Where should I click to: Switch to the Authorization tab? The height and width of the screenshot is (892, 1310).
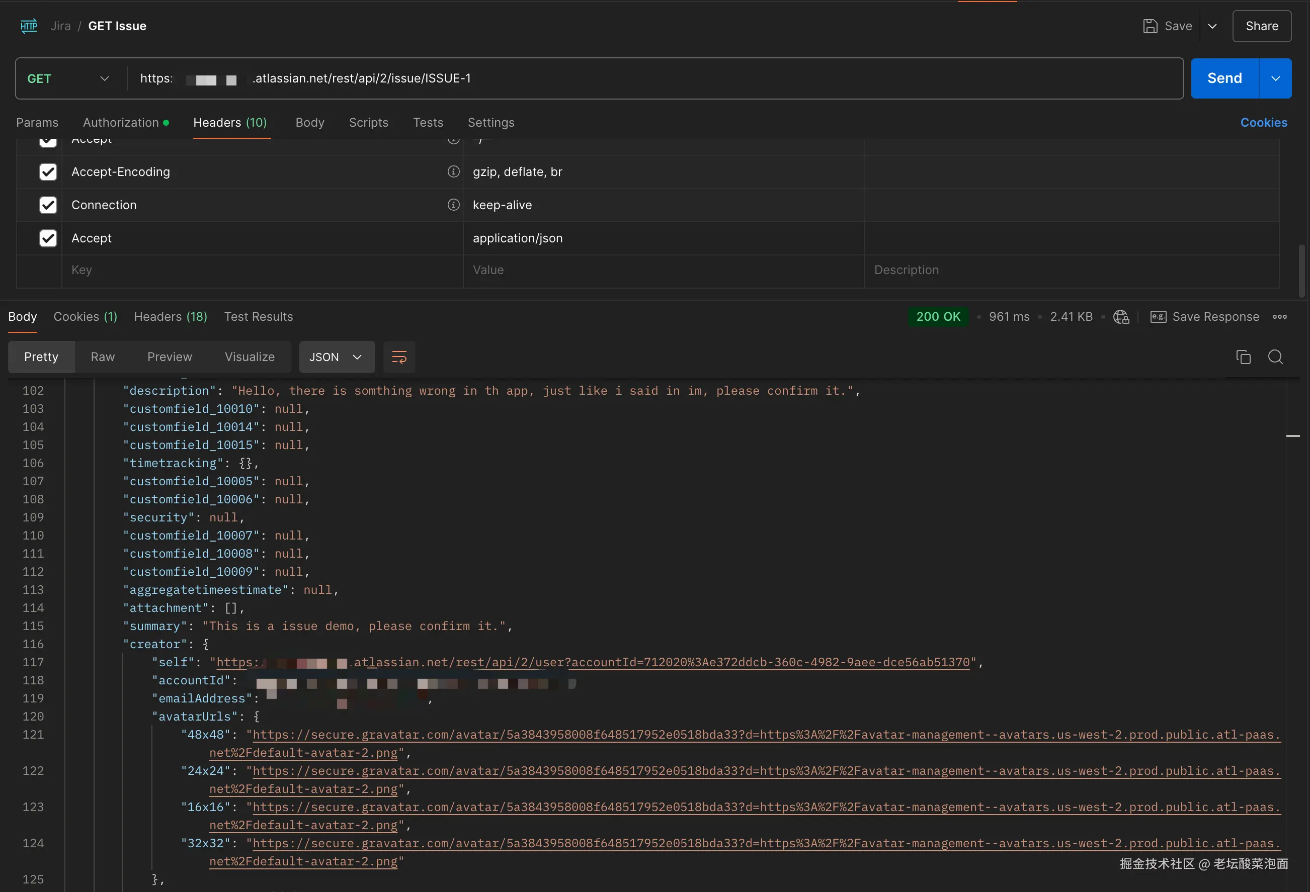coord(121,122)
